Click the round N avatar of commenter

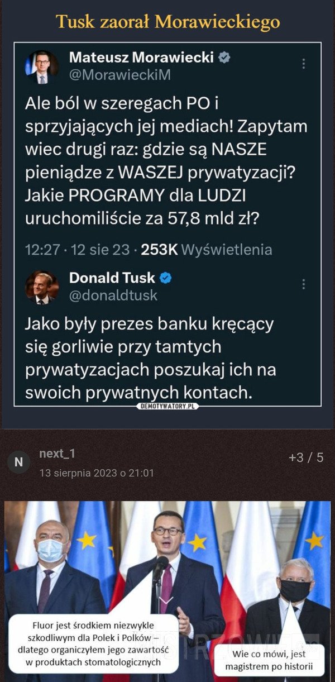click(18, 462)
